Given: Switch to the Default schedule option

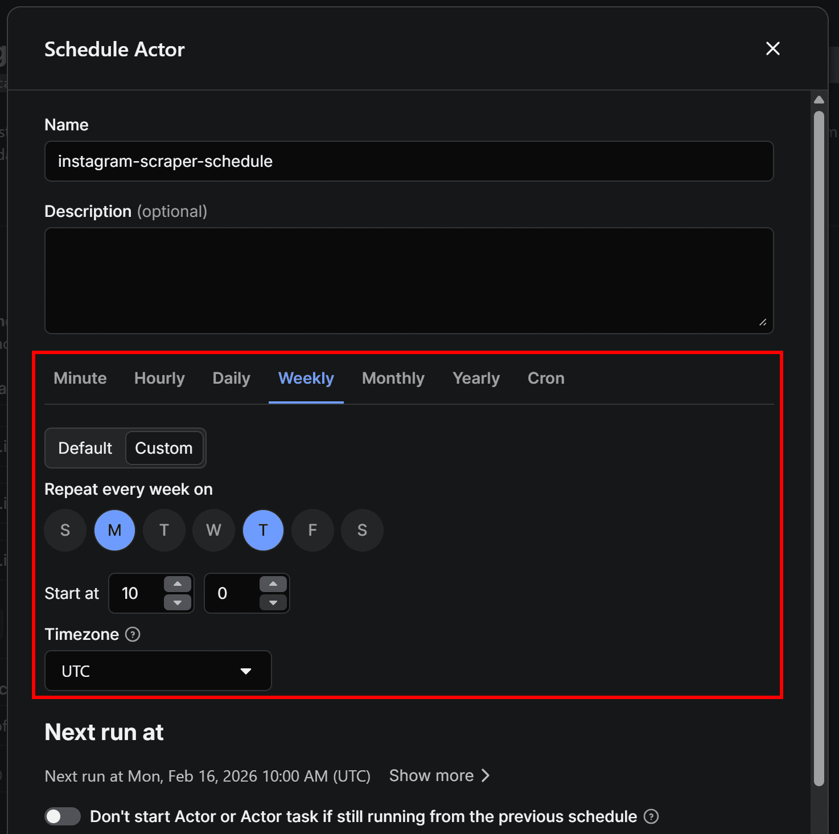Looking at the screenshot, I should point(84,448).
